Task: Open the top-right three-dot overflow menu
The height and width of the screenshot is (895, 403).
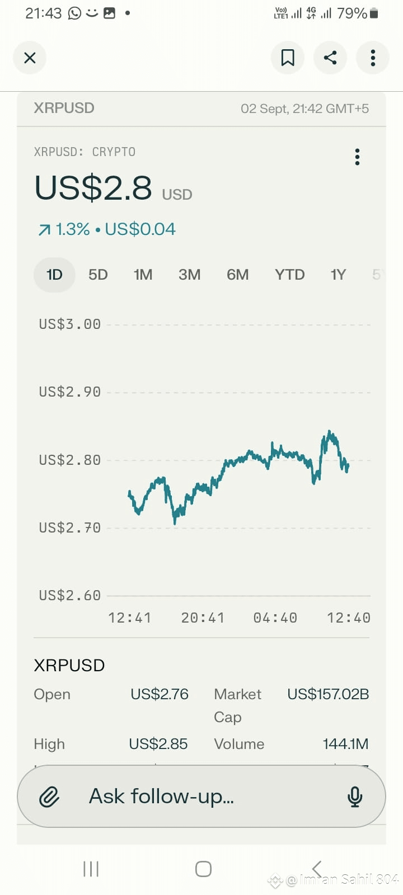Action: click(x=373, y=58)
